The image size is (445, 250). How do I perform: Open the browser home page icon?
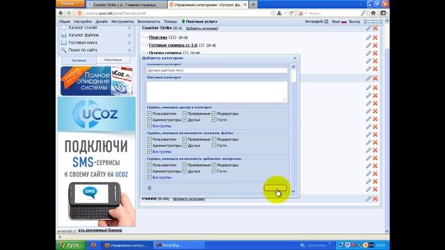373,13
